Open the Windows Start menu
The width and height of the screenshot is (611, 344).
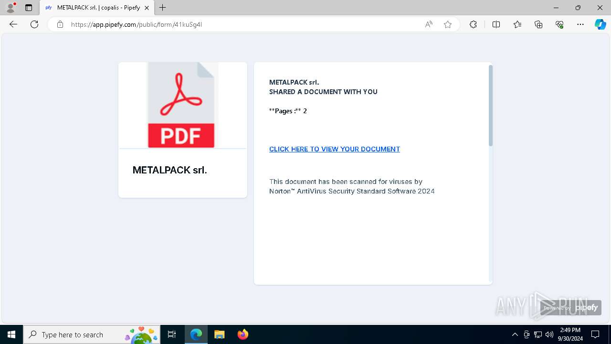point(11,334)
